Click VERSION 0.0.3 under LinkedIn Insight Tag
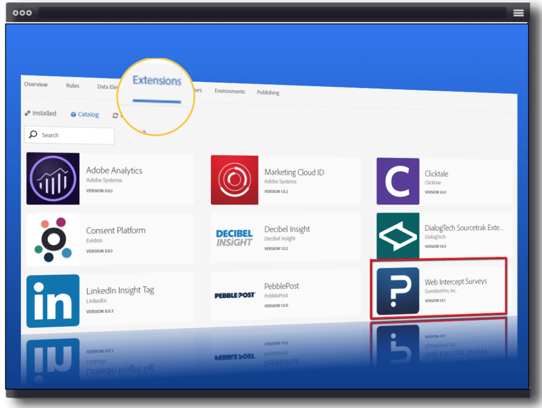542x408 pixels. (x=100, y=311)
